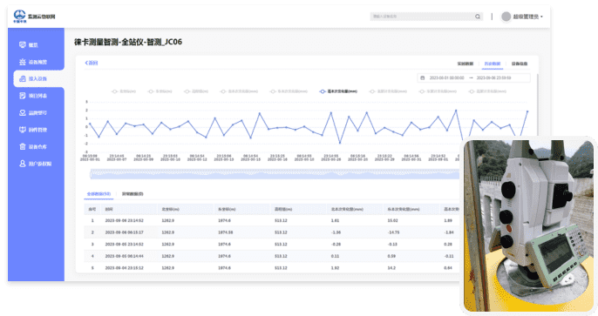Toggle the 北本次变化量(mm) legend series
598x316 pixels.
[239, 91]
